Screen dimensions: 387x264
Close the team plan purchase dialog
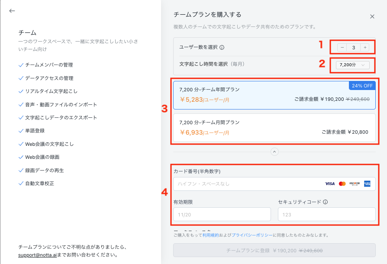pyautogui.click(x=372, y=16)
